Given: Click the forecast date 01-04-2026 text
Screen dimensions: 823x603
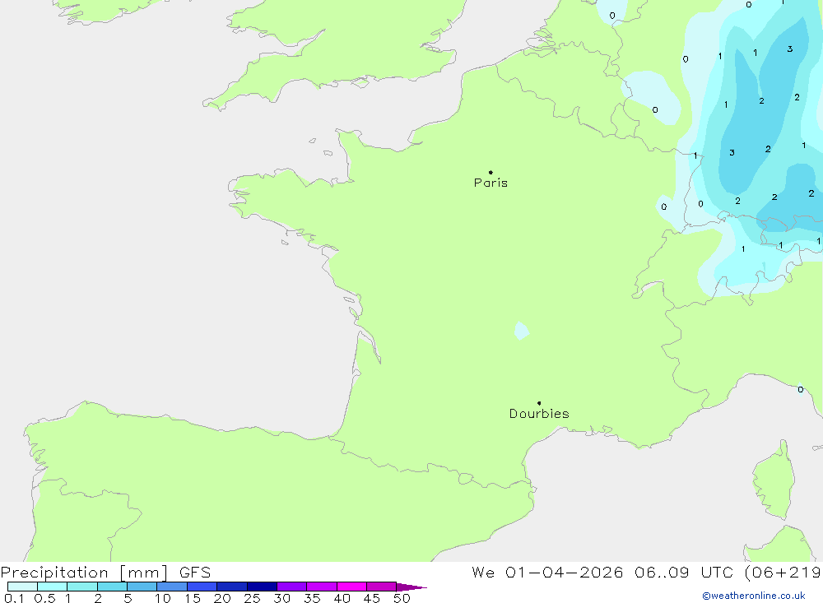Looking at the screenshot, I should [565, 573].
